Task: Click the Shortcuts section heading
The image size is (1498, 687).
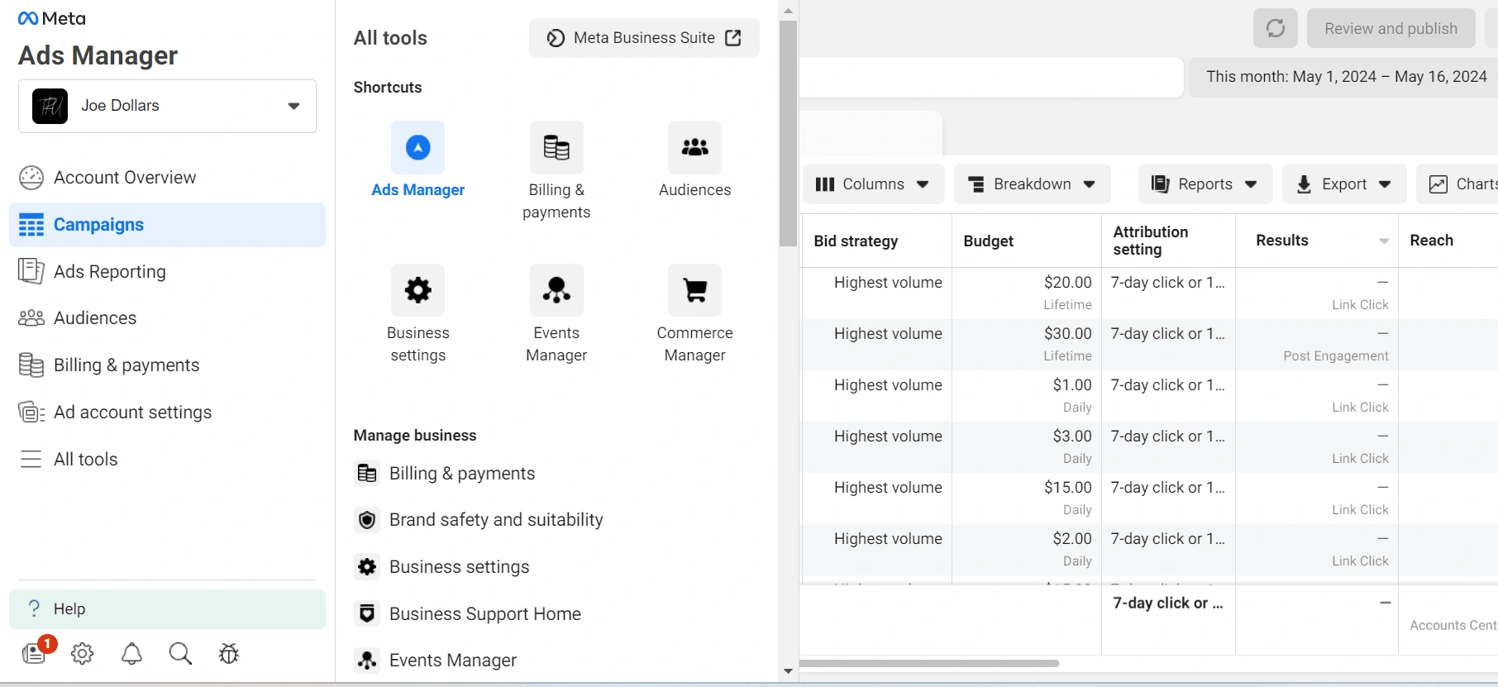Action: coord(388,88)
